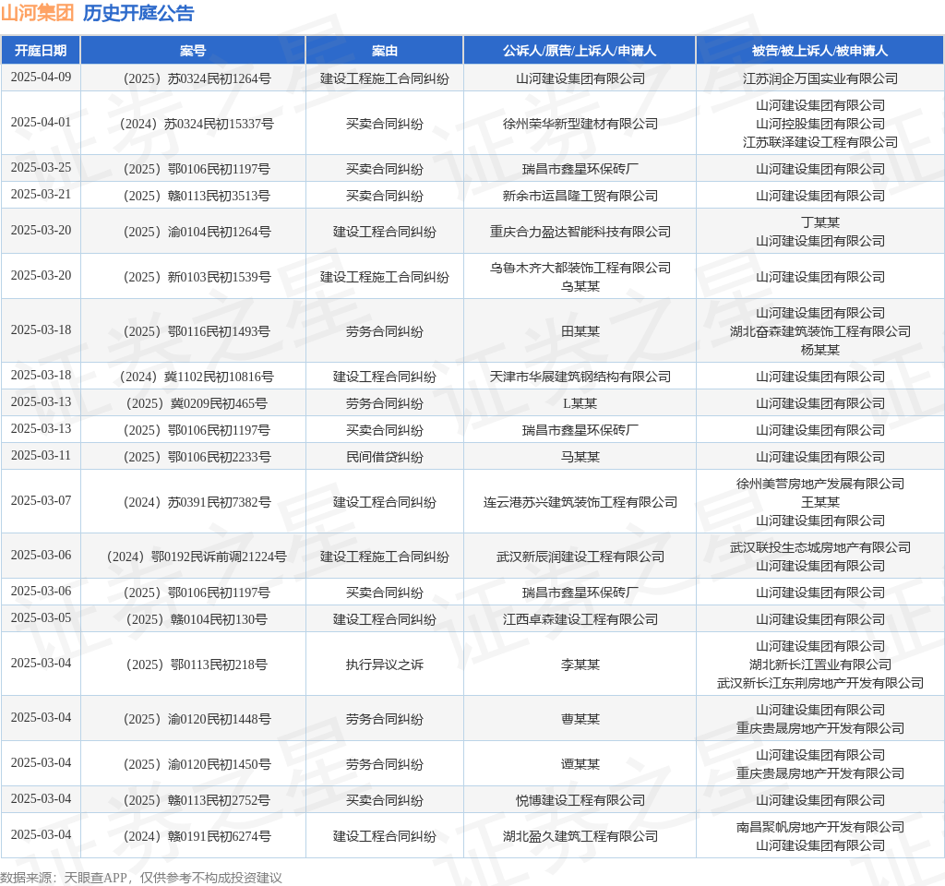Viewport: 945px width, 886px height.
Task: Click plaintiff 乌某某
Action: tap(580, 286)
